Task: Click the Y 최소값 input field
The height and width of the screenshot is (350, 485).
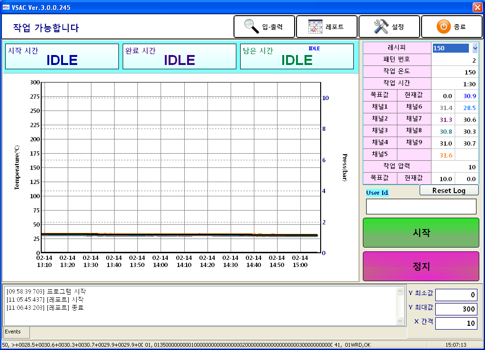Action: pyautogui.click(x=456, y=295)
